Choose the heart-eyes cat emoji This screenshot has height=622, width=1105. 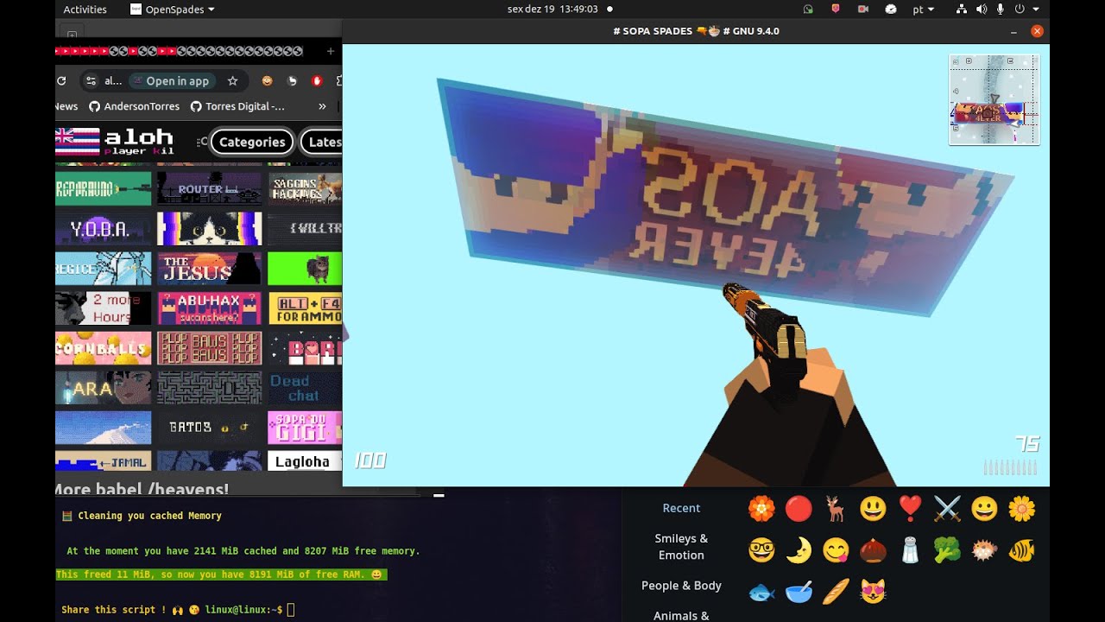coord(873,592)
